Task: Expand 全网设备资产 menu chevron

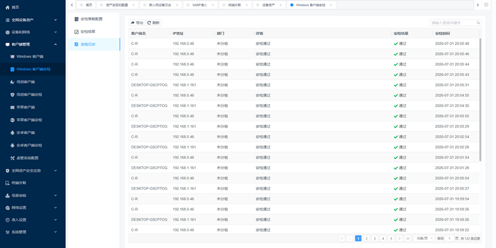Action: click(56, 20)
